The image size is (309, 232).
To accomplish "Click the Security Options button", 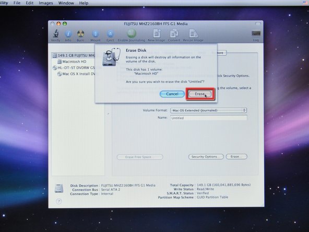I will [206, 157].
